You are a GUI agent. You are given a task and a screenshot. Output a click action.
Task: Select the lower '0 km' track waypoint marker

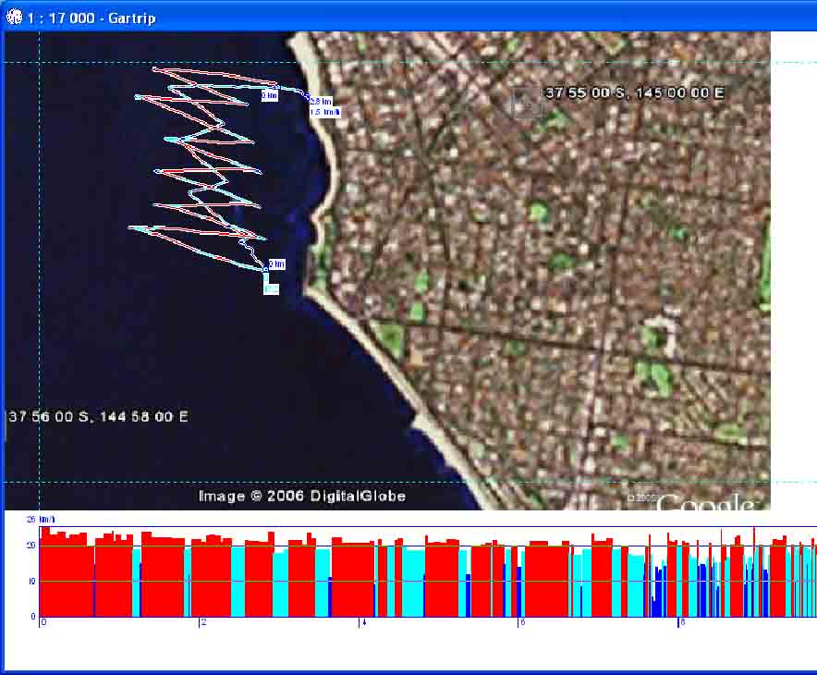pyautogui.click(x=276, y=264)
